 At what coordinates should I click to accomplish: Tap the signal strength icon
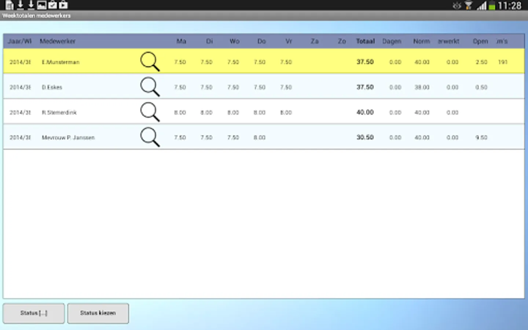(481, 5)
